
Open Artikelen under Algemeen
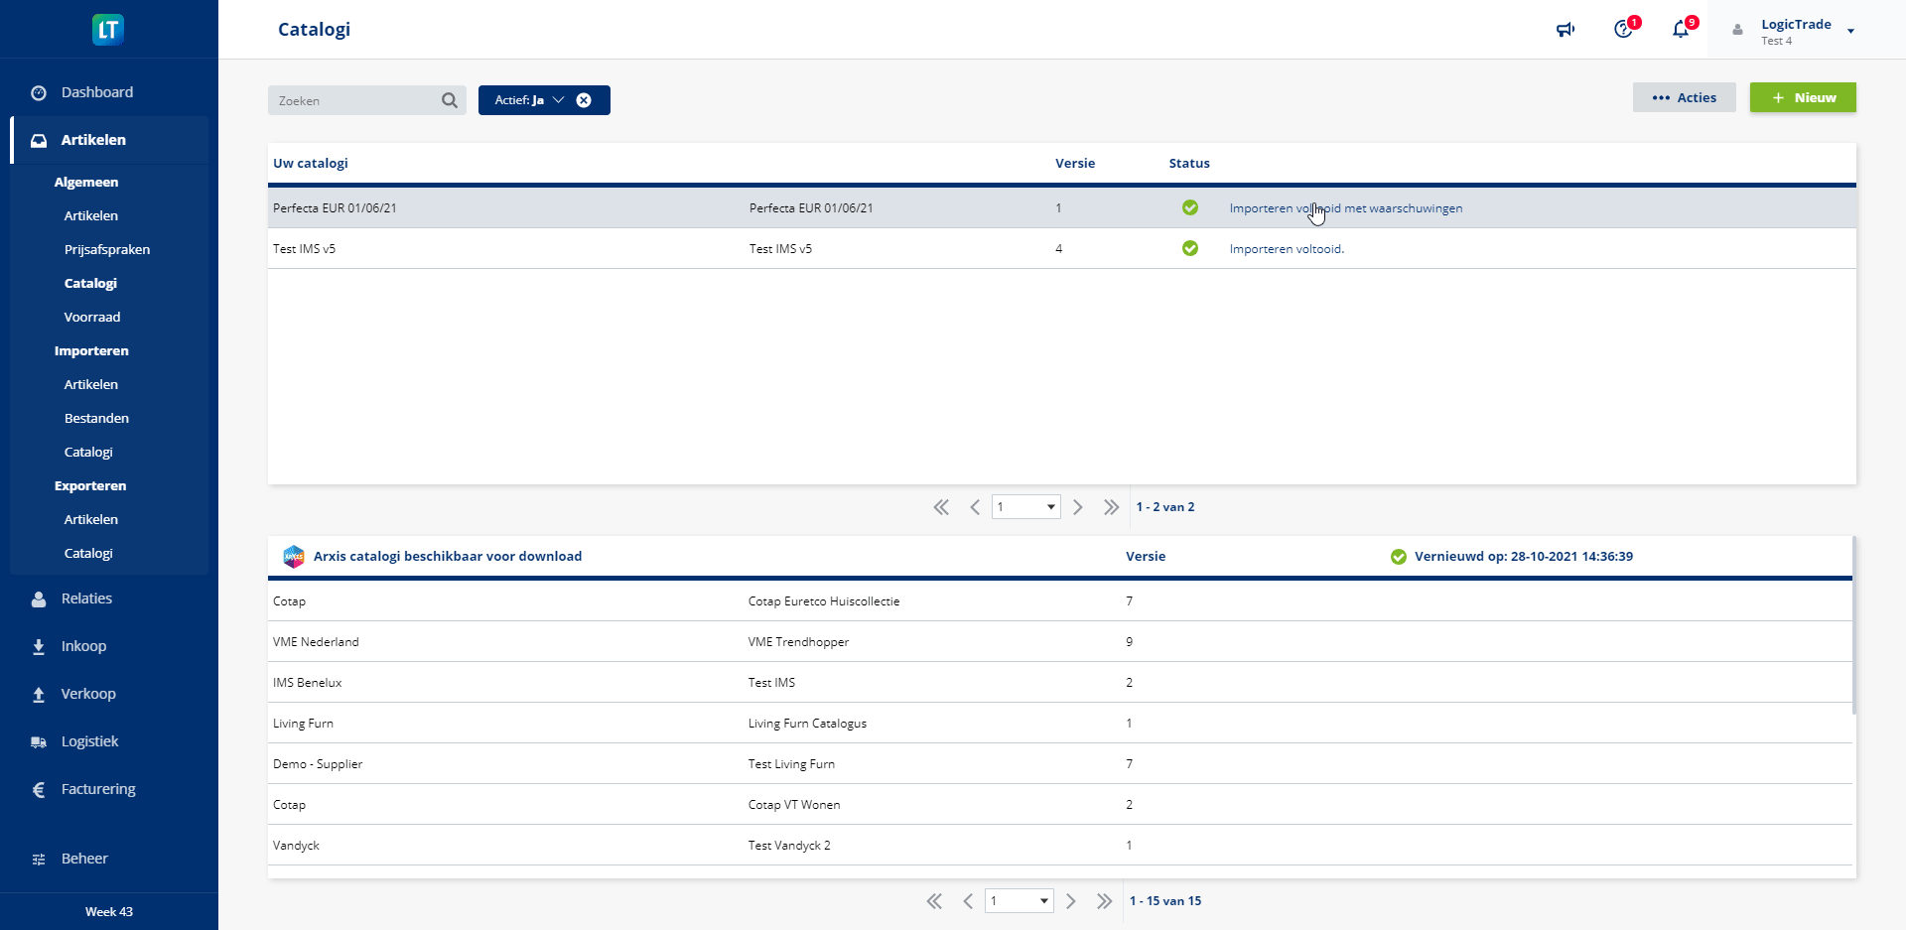(x=91, y=215)
